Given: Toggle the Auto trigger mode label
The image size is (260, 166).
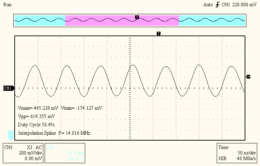Looking at the screenshot, I should [209, 5].
